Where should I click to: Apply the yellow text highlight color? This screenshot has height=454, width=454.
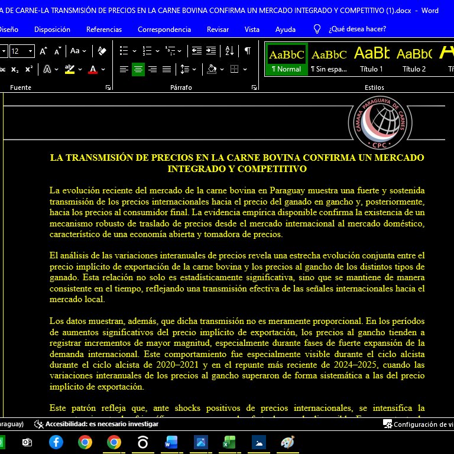tap(70, 70)
